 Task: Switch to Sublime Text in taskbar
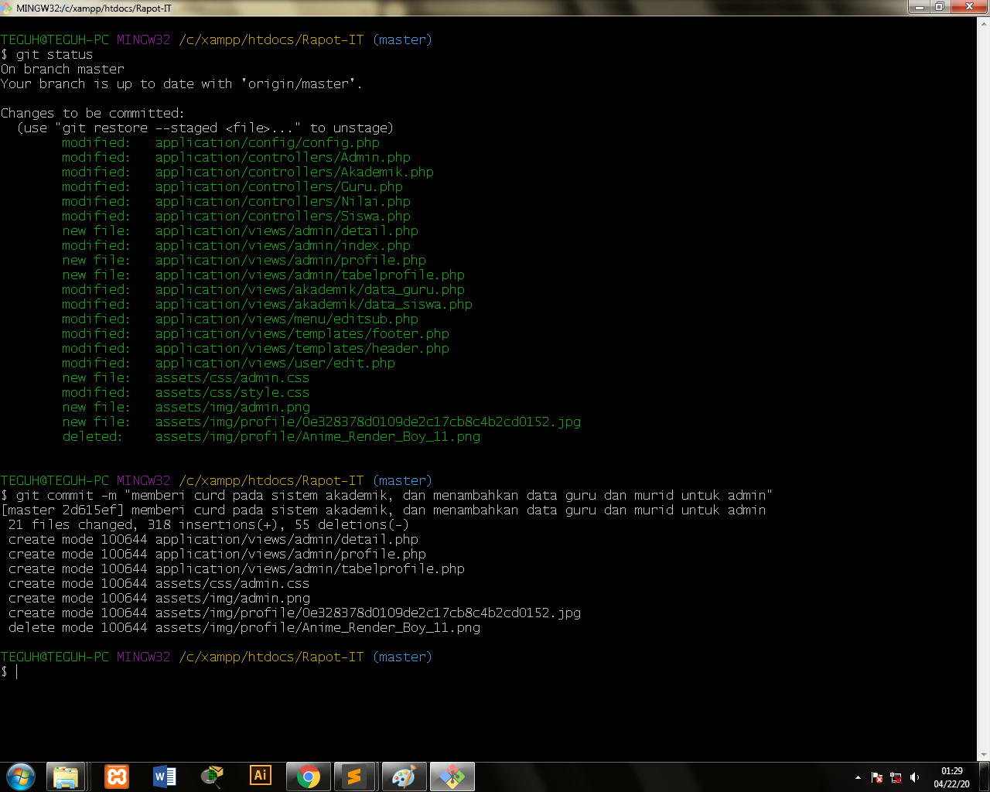click(355, 777)
